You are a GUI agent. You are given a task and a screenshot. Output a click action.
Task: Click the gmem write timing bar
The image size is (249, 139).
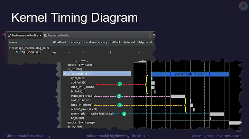(x=217, y=114)
